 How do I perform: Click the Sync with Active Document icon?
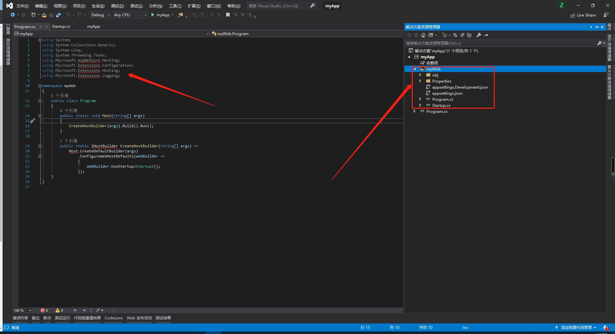[455, 35]
